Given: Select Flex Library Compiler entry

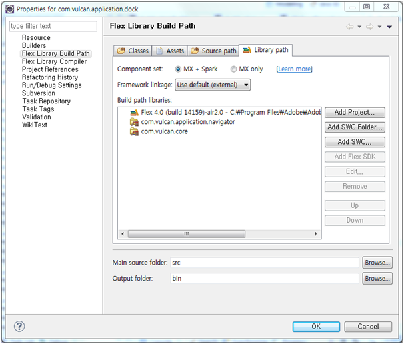Looking at the screenshot, I should coord(54,61).
